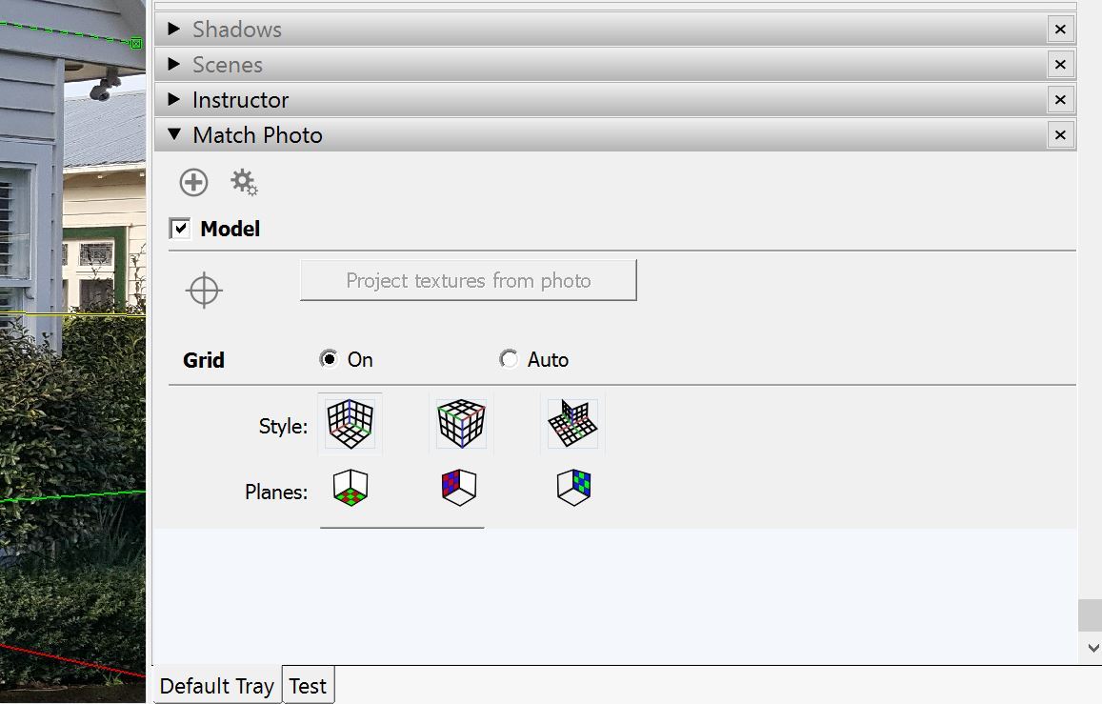This screenshot has height=704, width=1102.
Task: Expand the Scenes panel
Action: tap(174, 64)
